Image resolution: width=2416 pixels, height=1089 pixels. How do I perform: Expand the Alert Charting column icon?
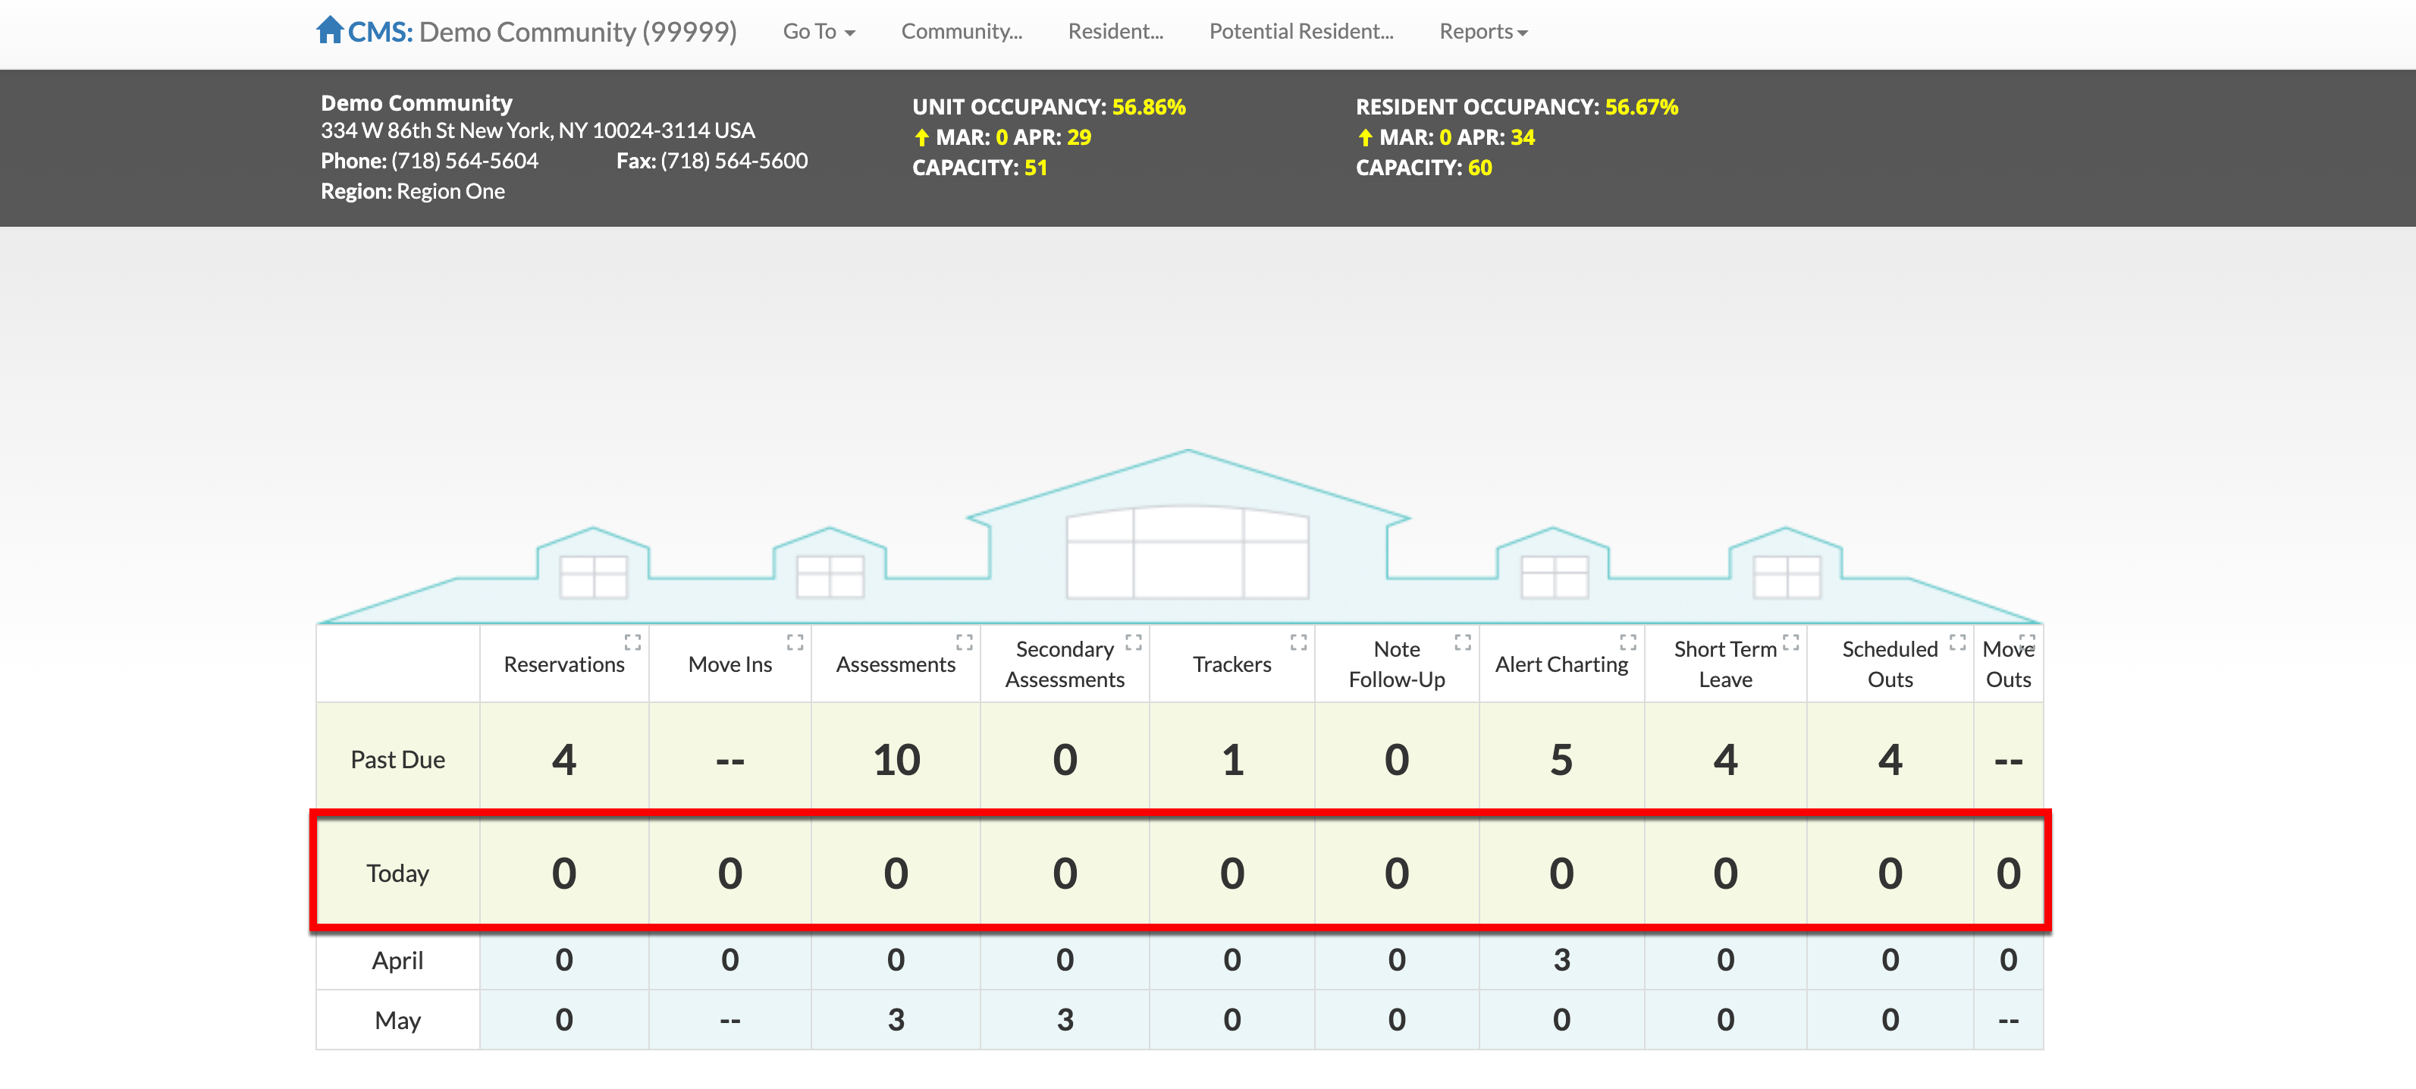coord(1627,642)
